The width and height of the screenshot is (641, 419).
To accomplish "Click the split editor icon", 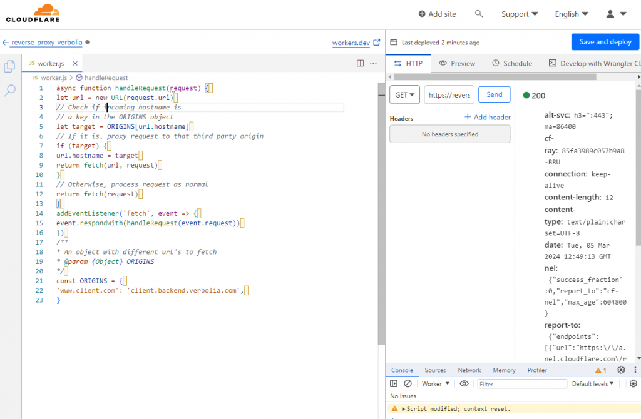I will 360,63.
